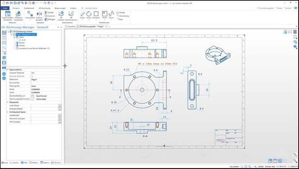Click the button for Ausblenden row

point(60,115)
